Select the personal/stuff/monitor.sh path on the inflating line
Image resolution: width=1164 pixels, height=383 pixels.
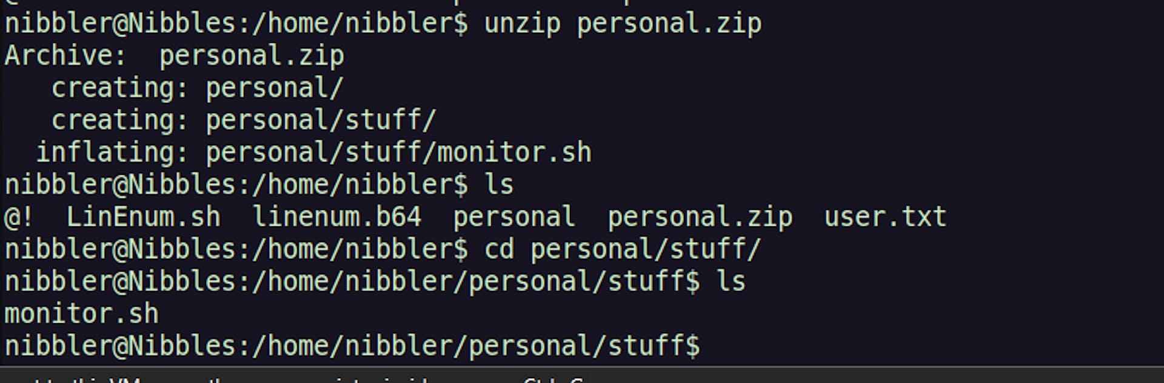pos(398,152)
